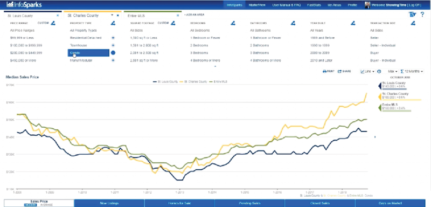
Task: Collapse the filters panel with the small up arrow
Action: (215, 66)
